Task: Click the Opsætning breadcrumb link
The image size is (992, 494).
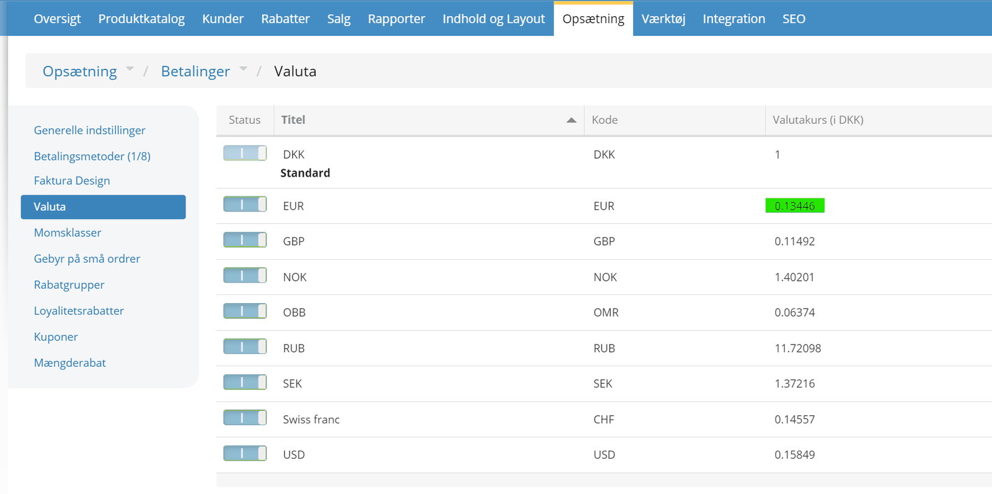Action: click(79, 71)
